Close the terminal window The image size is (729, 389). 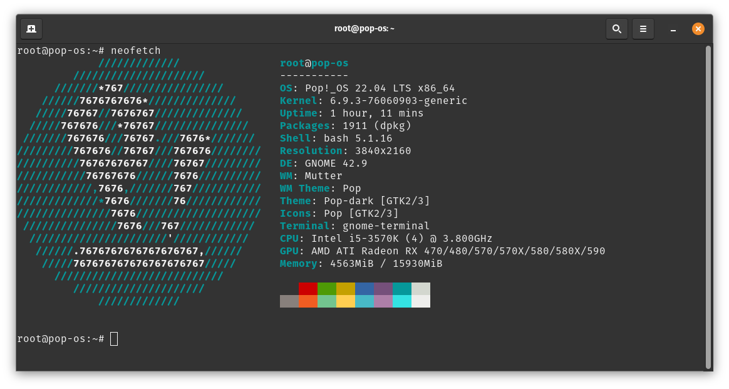click(x=698, y=29)
